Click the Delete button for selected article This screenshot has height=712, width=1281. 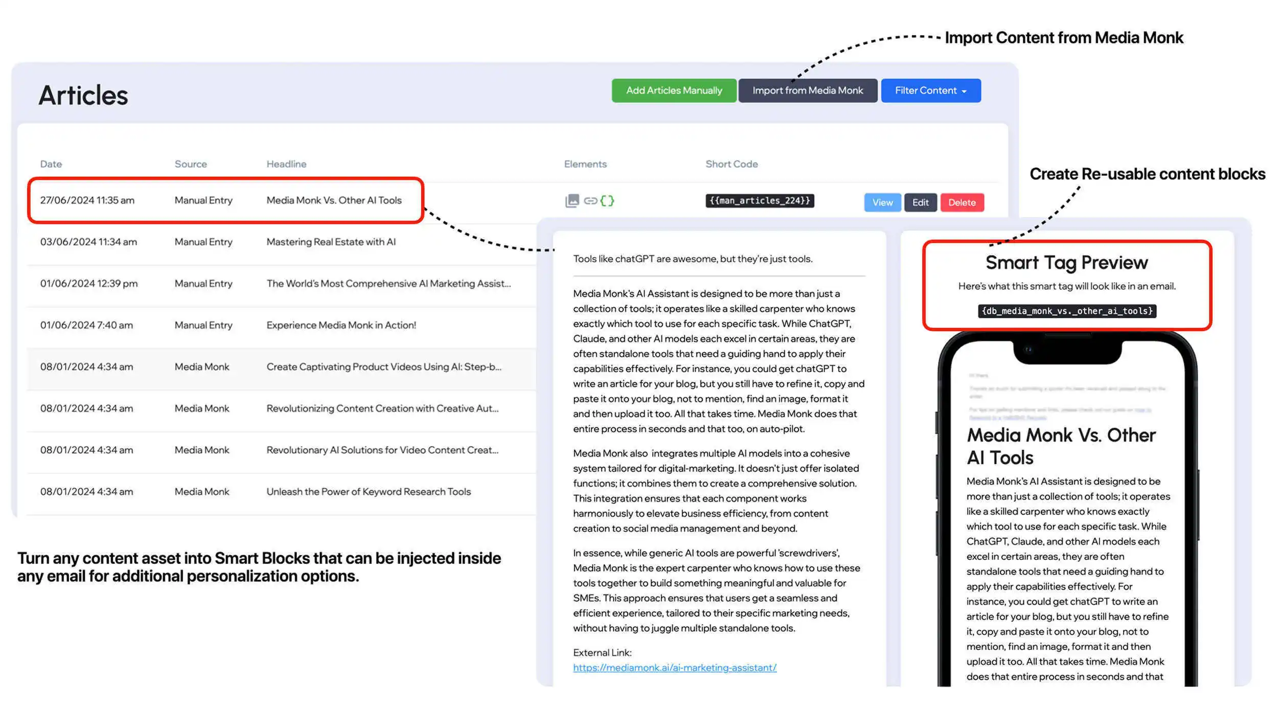click(962, 202)
